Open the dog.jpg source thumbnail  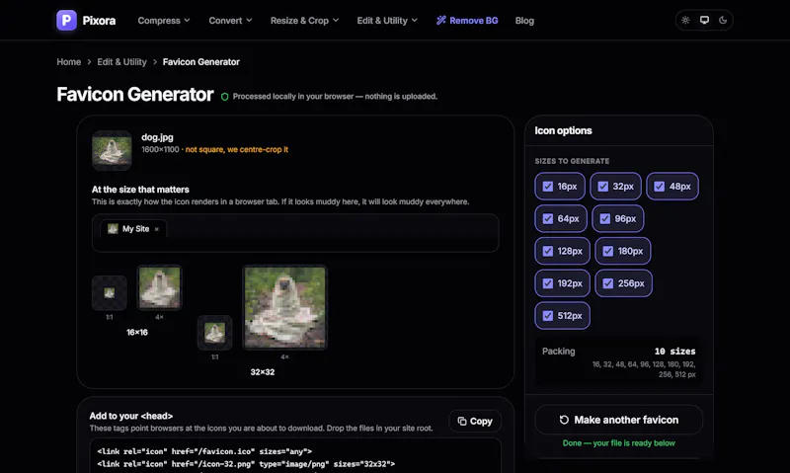(x=112, y=151)
